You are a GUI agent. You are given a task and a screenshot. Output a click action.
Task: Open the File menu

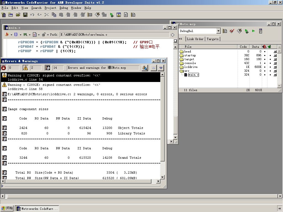tap(5, 8)
